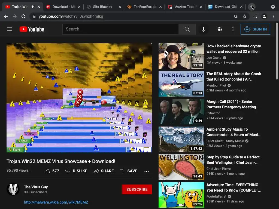The image size is (279, 209).
Task: Open the Margin Call video thumbnail
Action: pyautogui.click(x=181, y=111)
